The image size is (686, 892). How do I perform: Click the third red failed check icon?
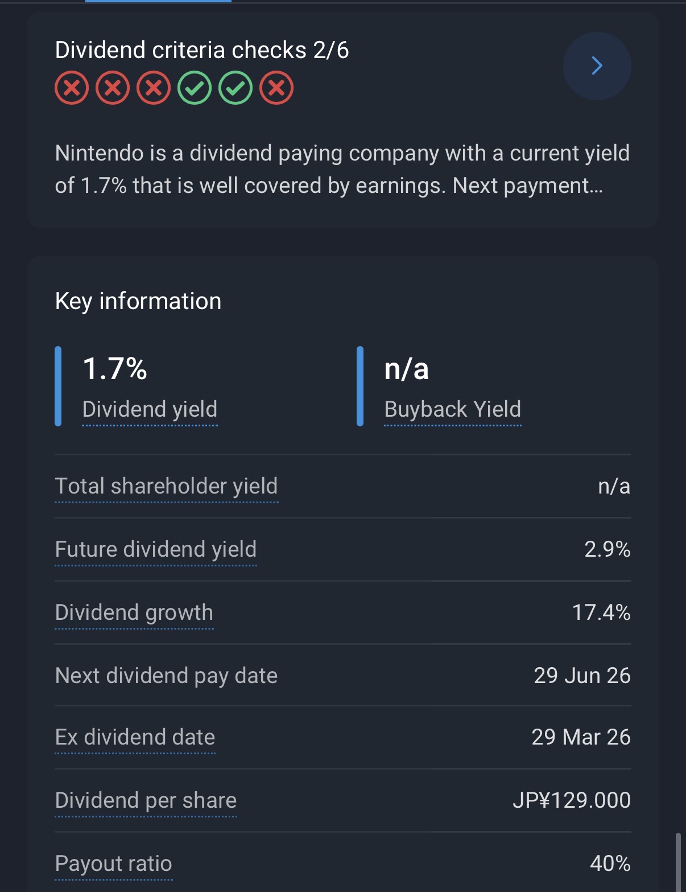pyautogui.click(x=154, y=88)
